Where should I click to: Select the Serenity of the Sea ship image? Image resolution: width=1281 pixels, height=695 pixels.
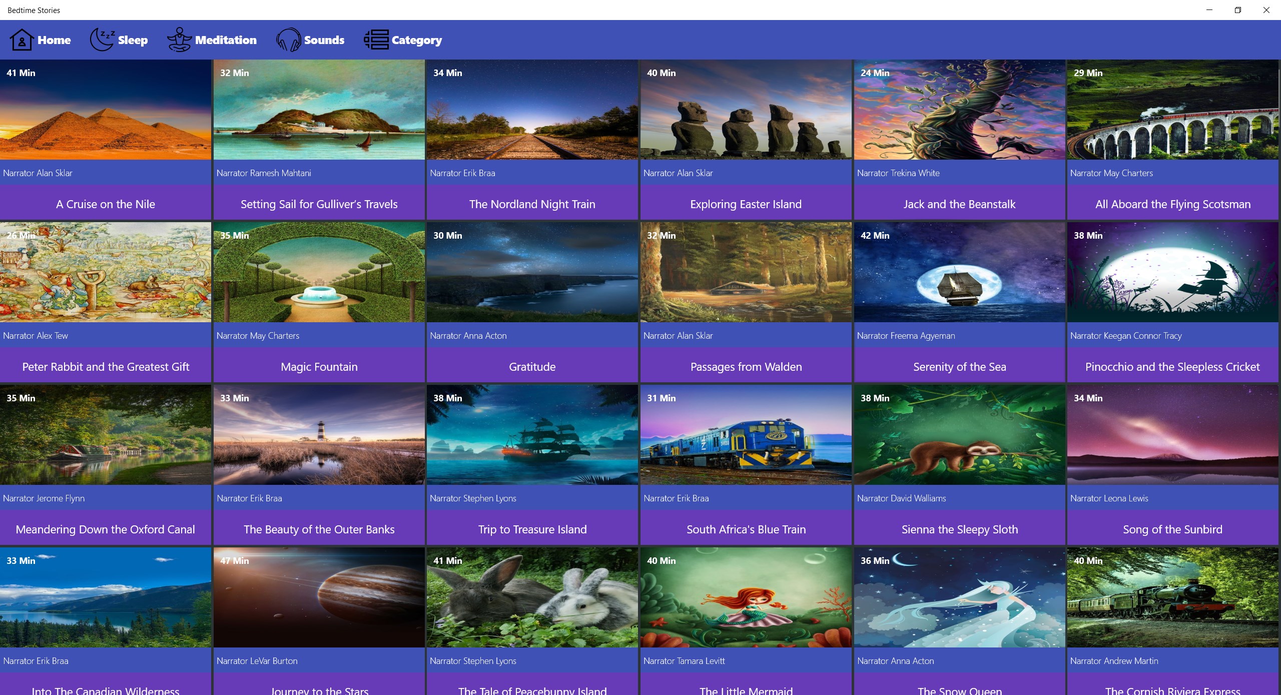point(959,273)
